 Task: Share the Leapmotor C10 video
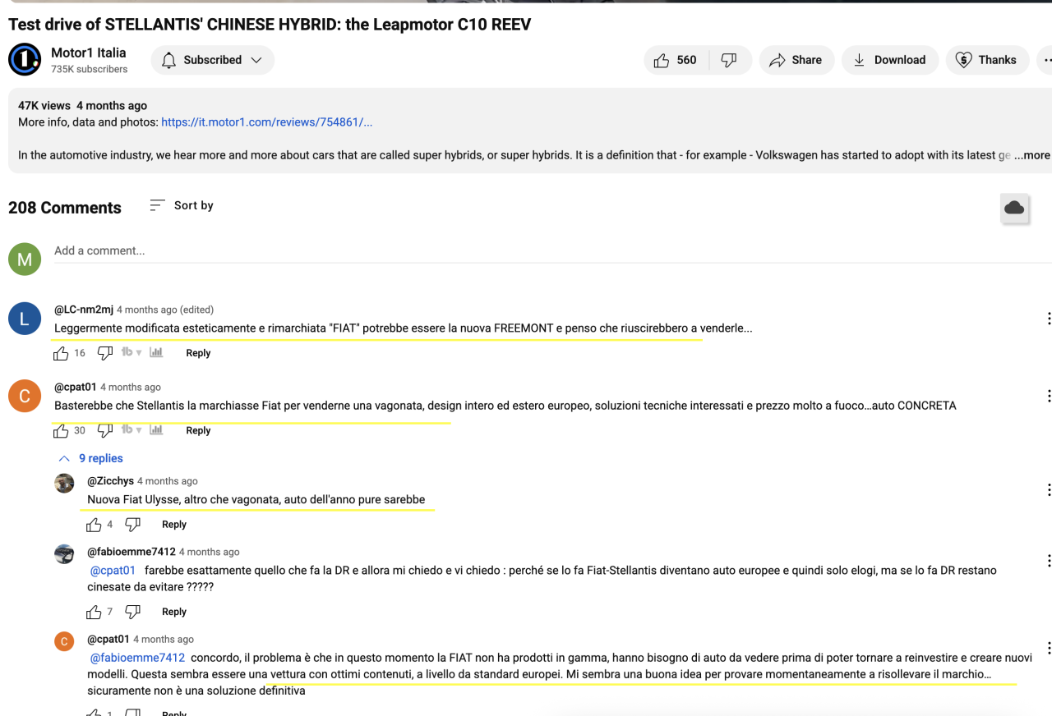796,60
